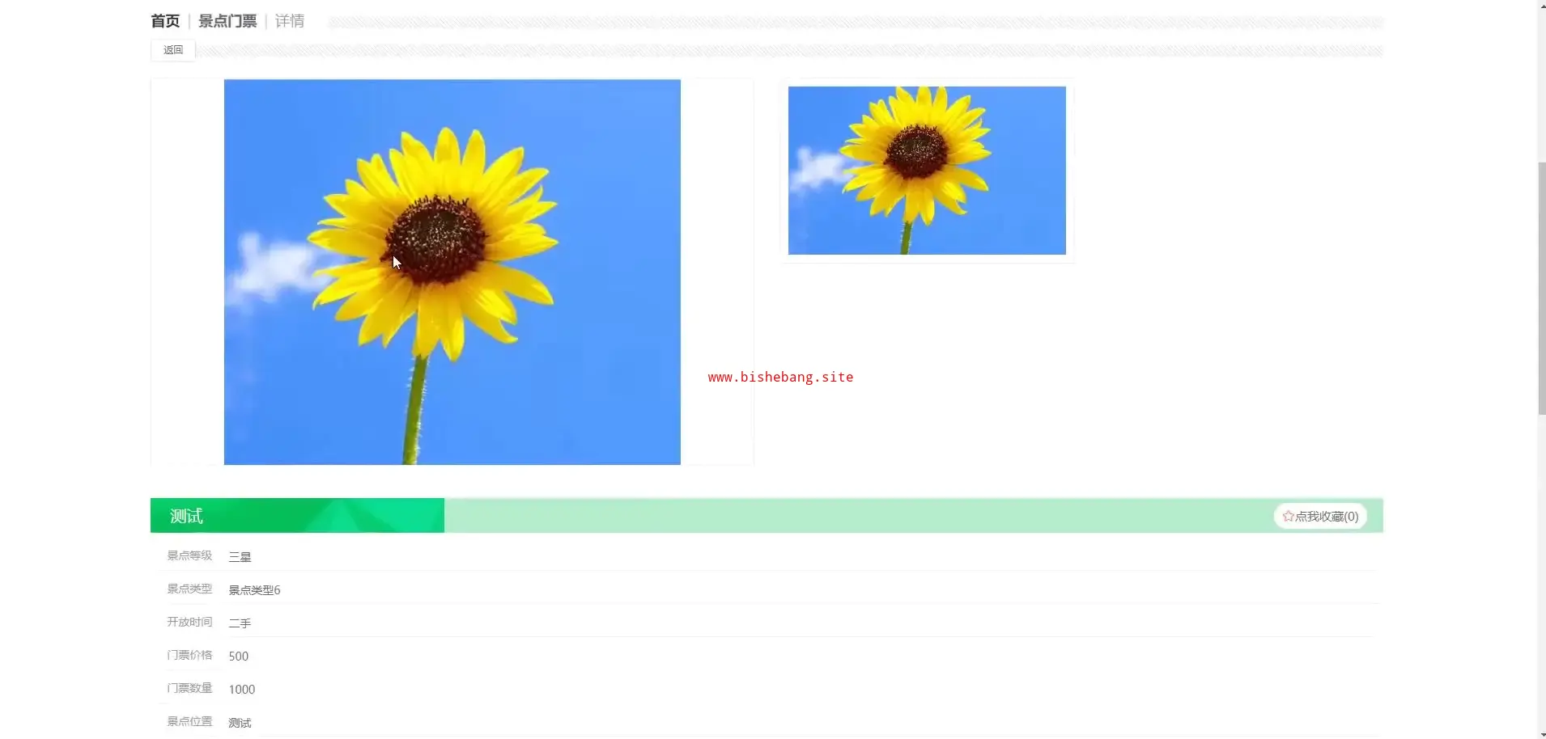Screen dimensions: 1546x739
Task: Select the 景点位置 label
Action: tap(189, 721)
